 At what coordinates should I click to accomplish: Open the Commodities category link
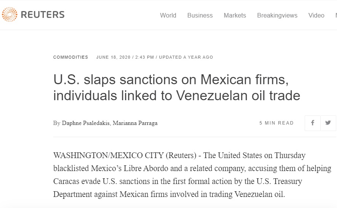[x=70, y=58]
